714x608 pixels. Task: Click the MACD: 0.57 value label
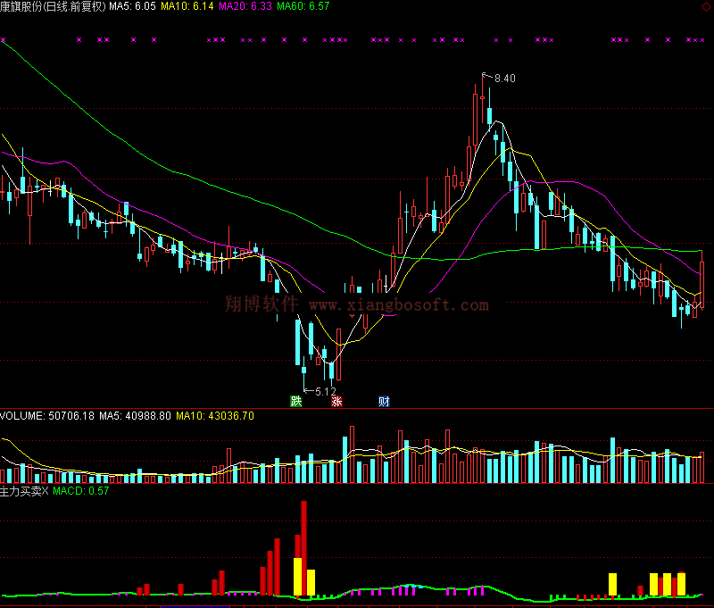[81, 491]
